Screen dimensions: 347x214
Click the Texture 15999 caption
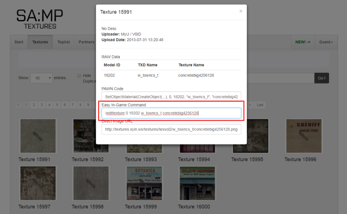tap(141, 207)
